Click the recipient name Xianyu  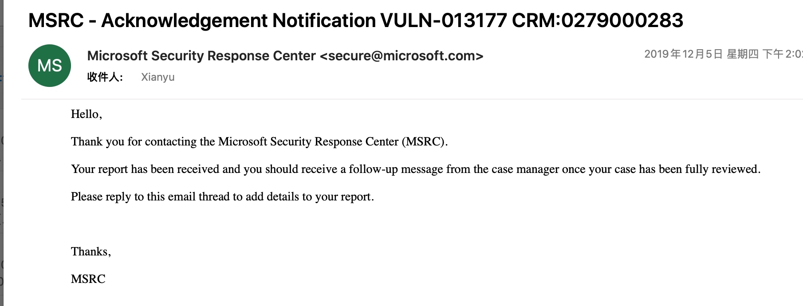click(157, 77)
